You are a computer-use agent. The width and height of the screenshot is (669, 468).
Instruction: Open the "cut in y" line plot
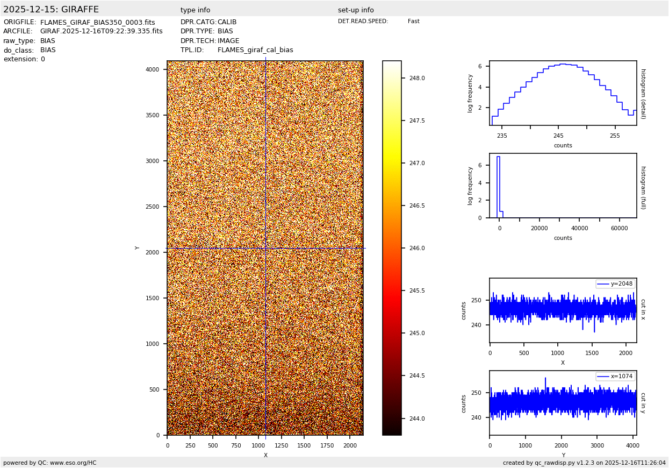[x=563, y=403]
